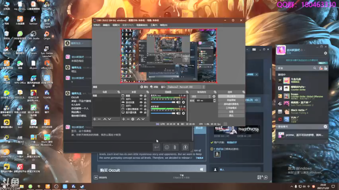Move source up arrow in Sources panel
The image size is (339, 190).
click(139, 119)
